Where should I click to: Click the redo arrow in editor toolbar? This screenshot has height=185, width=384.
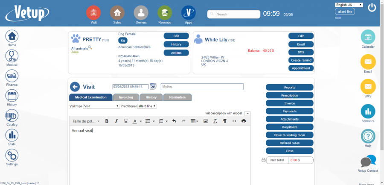pyautogui.click(x=183, y=121)
